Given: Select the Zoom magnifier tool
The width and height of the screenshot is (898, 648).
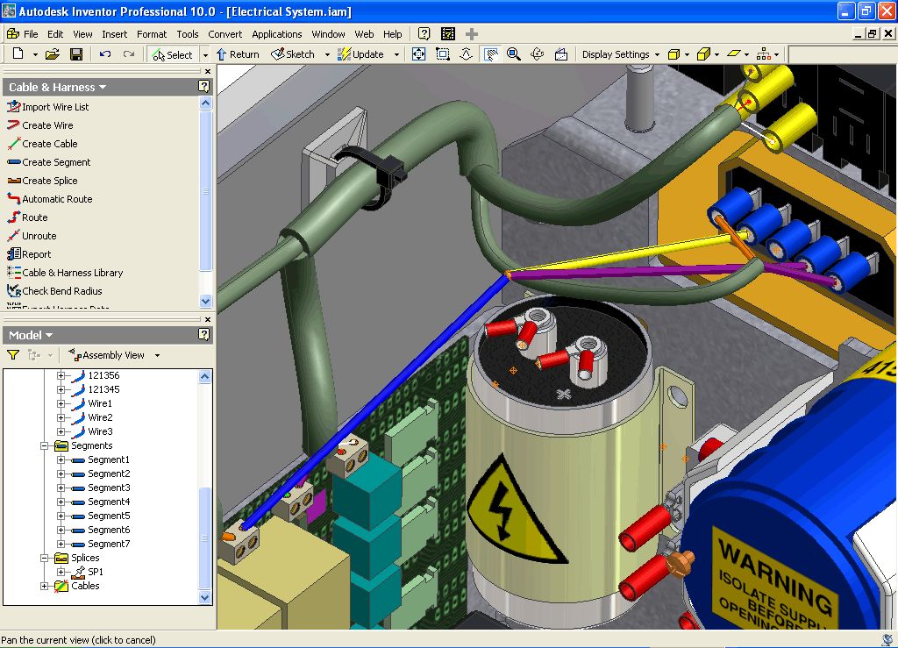Looking at the screenshot, I should (x=514, y=53).
